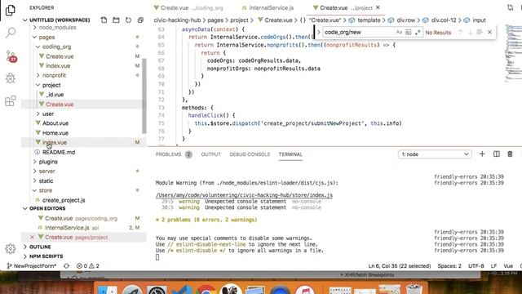Image resolution: width=522 pixels, height=294 pixels.
Task: Create a new folder in workspace
Action: tap(116, 20)
